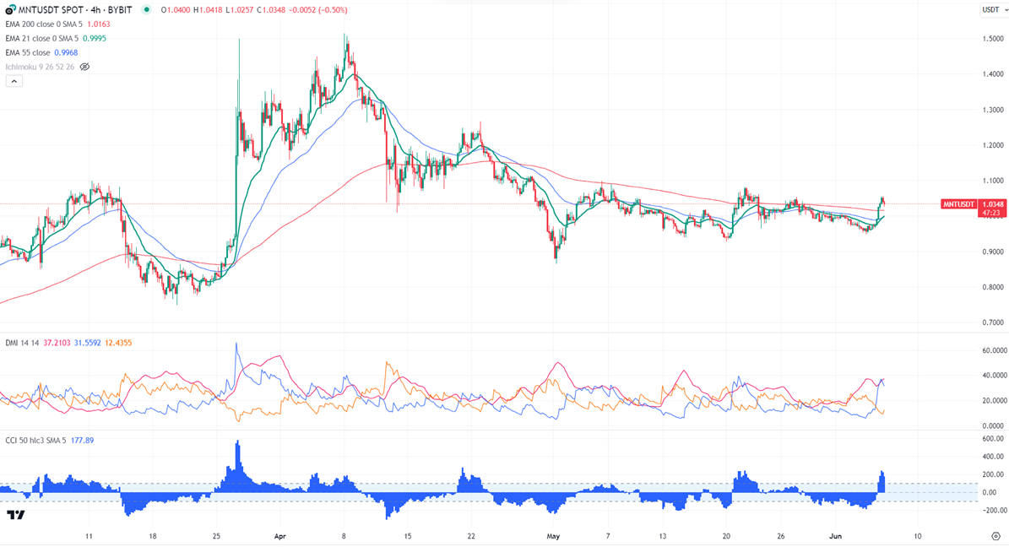
Task: Unhide Ichimoku via the crossed-eye icon
Action: 84,67
